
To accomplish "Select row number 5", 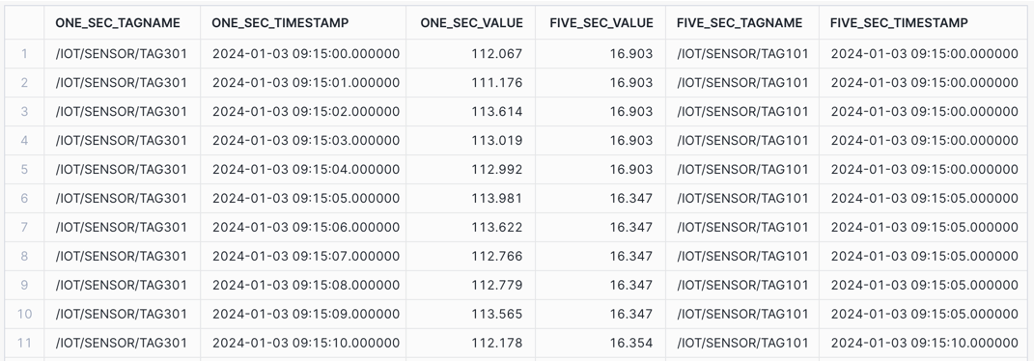I will (24, 169).
